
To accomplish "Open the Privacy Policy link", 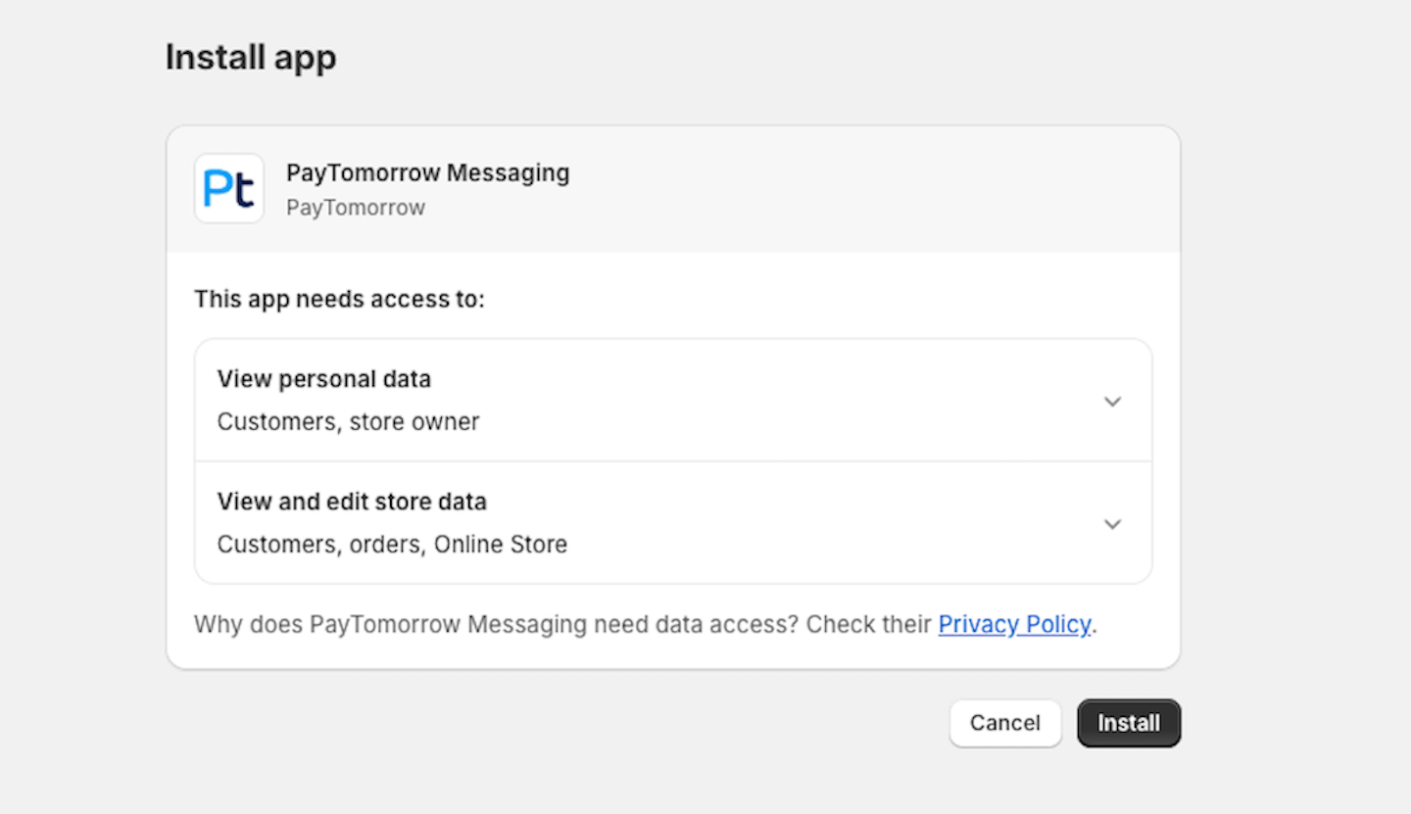I will [x=1014, y=625].
